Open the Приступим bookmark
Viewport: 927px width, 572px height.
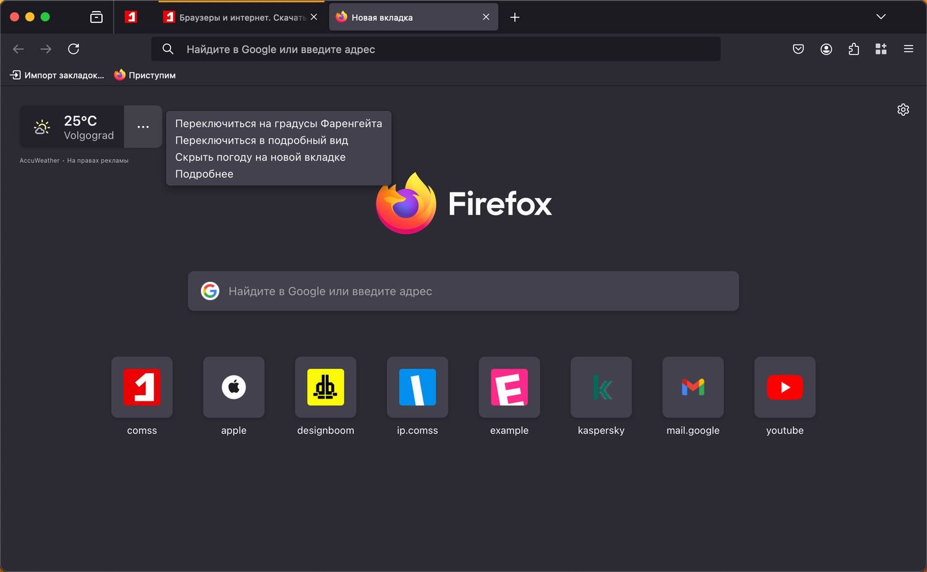click(145, 75)
